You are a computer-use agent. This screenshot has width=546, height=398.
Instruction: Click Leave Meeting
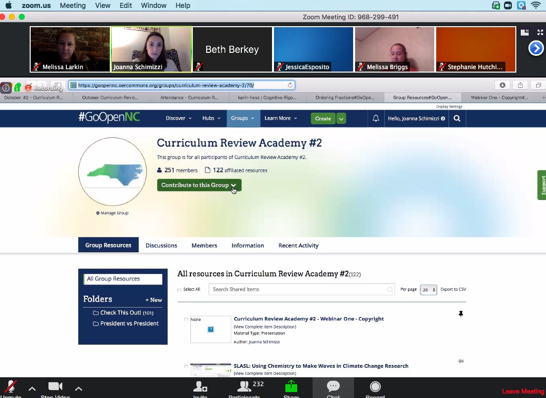pyautogui.click(x=522, y=391)
